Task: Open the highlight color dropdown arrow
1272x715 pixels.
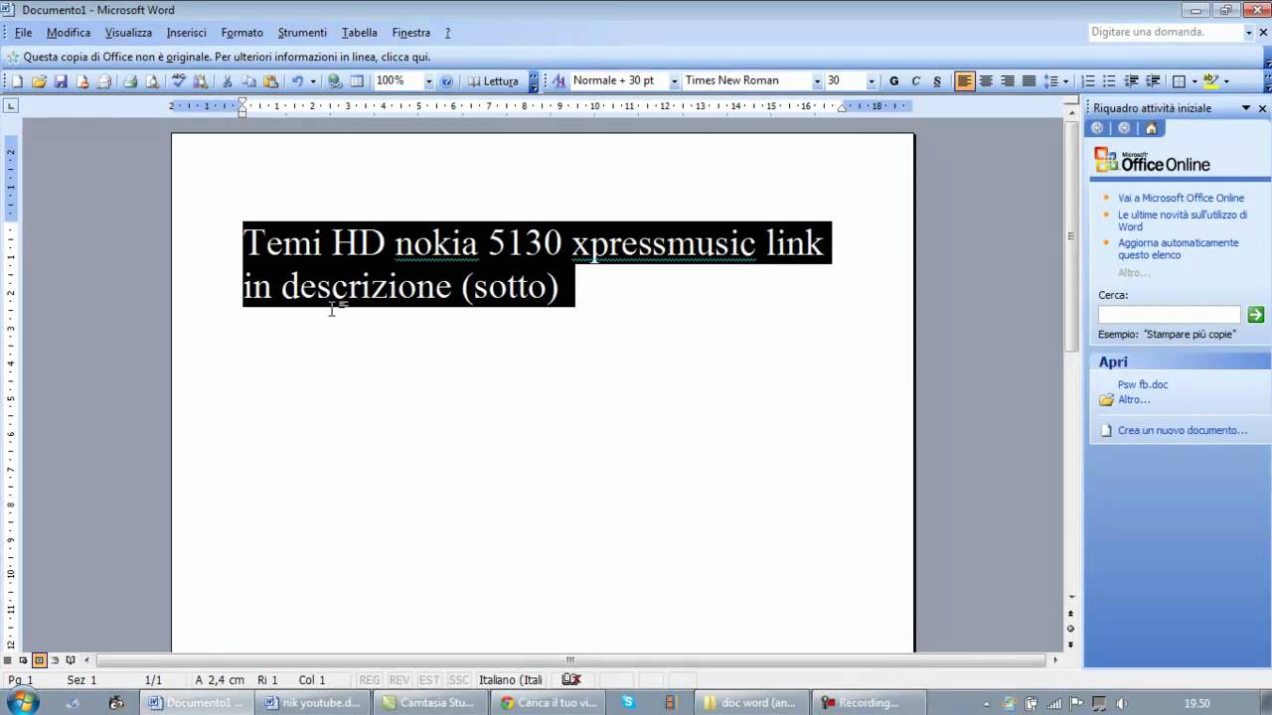Action: point(1226,81)
